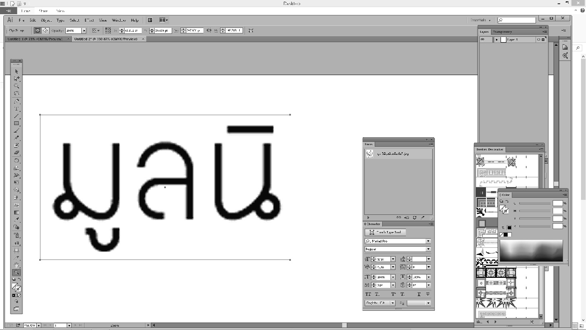Click the Clip Group label in control bar
This screenshot has height=330, width=586.
[x=17, y=30]
